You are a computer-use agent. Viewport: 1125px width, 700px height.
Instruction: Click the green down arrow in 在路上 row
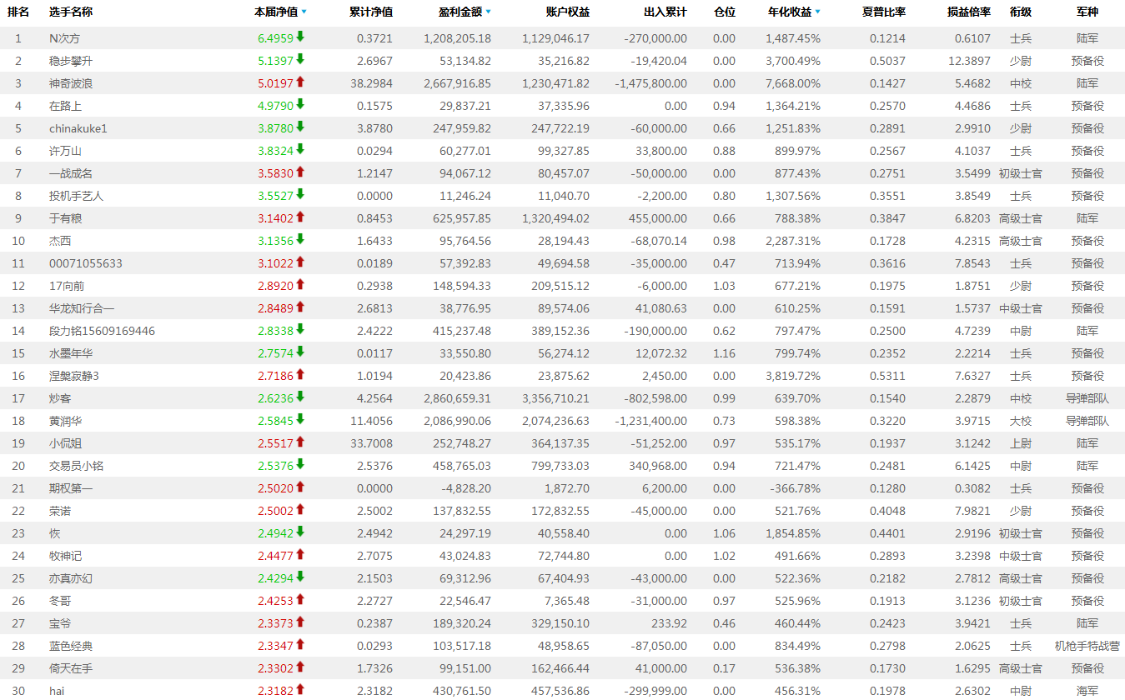pos(300,104)
